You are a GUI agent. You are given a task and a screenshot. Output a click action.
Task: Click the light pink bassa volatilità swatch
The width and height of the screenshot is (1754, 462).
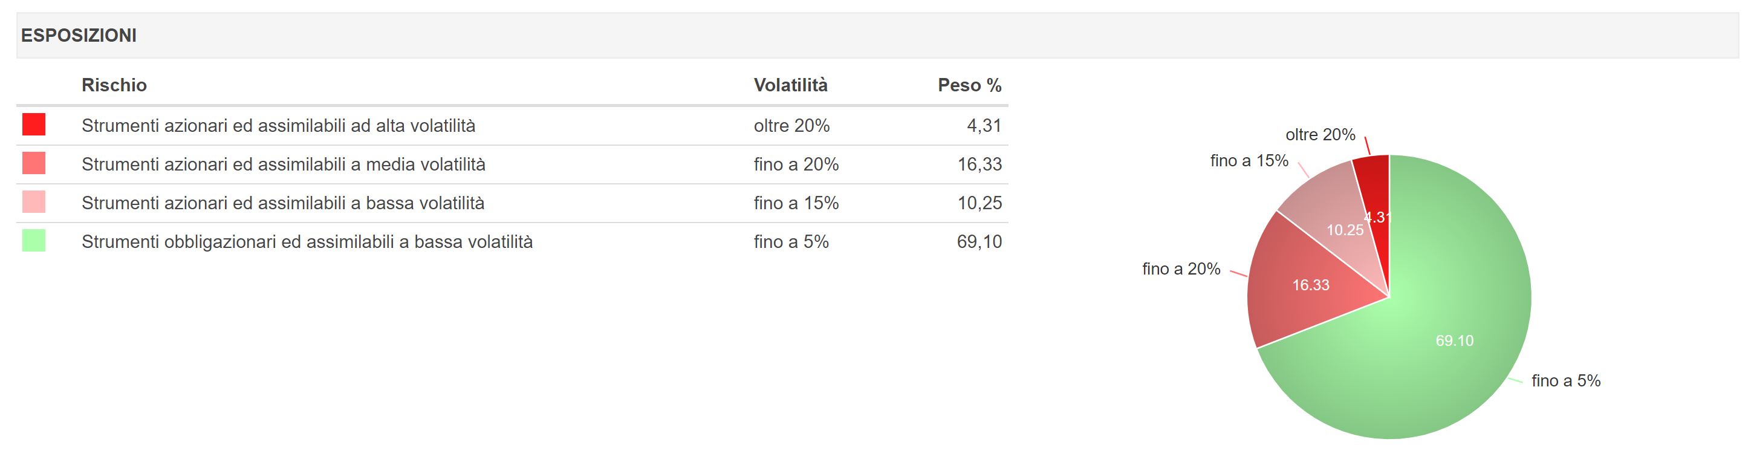pyautogui.click(x=34, y=203)
